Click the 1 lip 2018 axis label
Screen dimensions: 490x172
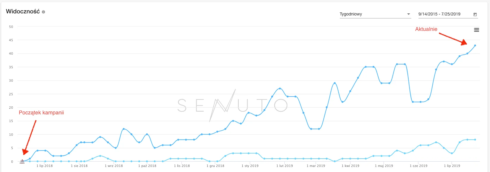pos(44,166)
